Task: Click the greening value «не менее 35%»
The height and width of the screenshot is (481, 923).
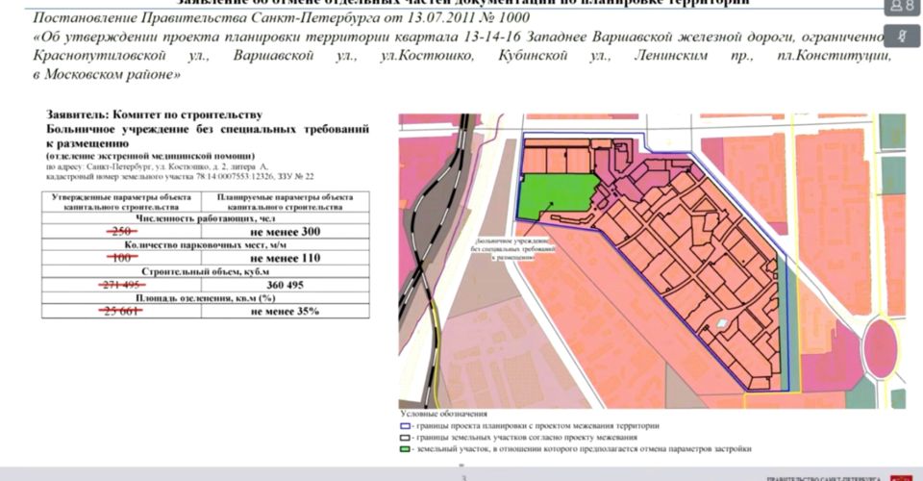Action: point(285,312)
